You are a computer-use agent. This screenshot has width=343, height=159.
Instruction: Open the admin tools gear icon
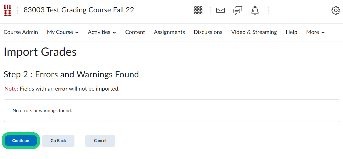[336, 11]
